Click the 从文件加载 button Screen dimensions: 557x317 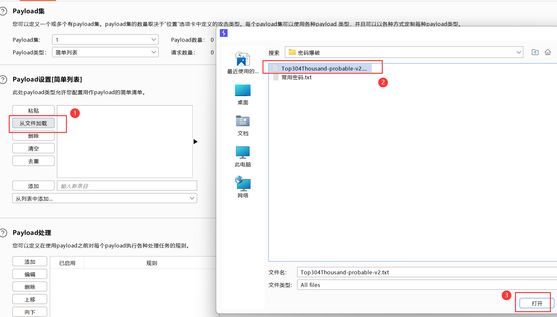33,123
